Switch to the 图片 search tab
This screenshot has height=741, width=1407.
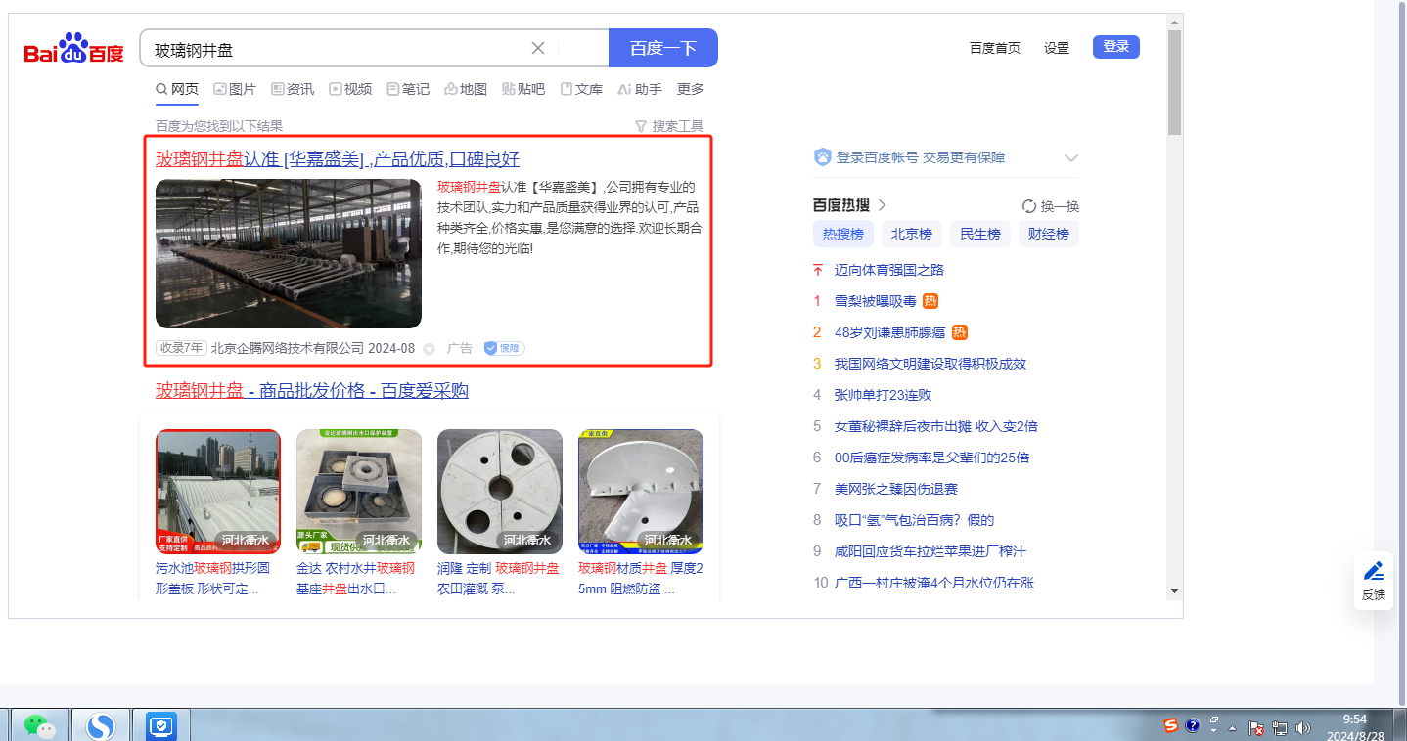click(x=235, y=89)
